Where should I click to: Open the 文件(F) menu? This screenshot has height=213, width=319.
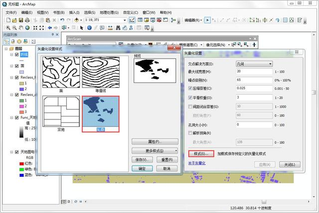pyautogui.click(x=11, y=12)
